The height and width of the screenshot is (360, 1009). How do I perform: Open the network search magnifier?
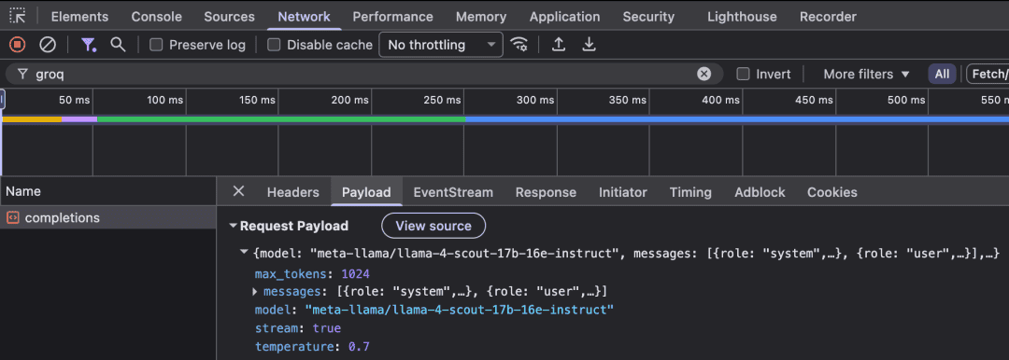tap(117, 45)
